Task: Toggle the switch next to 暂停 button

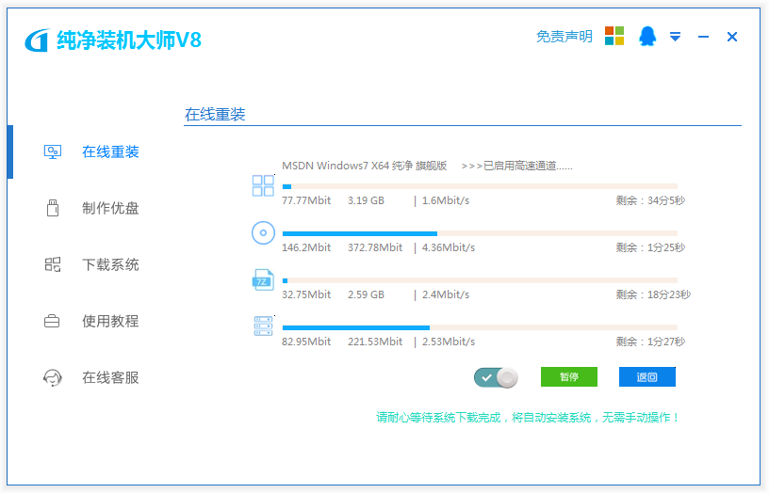Action: tap(496, 377)
